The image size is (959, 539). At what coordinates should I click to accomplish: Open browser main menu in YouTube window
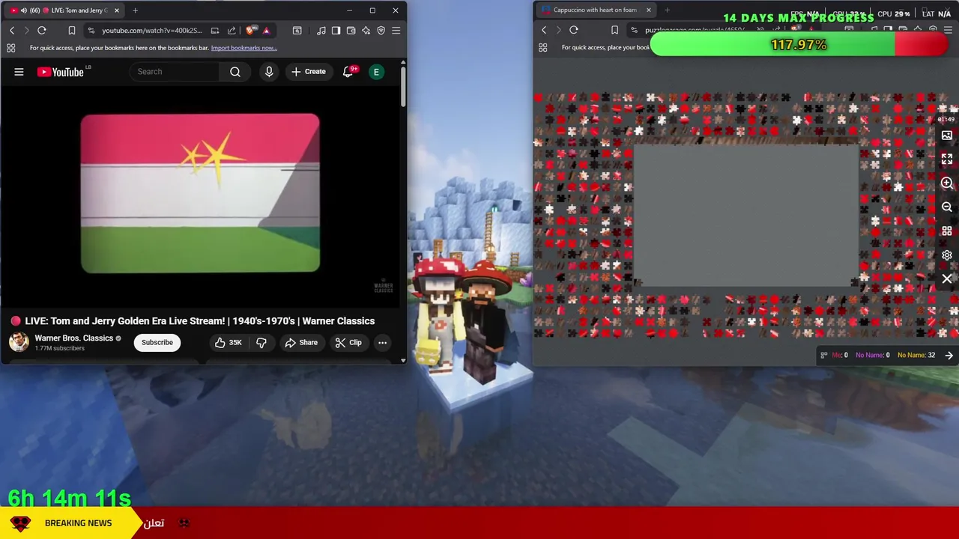click(396, 30)
